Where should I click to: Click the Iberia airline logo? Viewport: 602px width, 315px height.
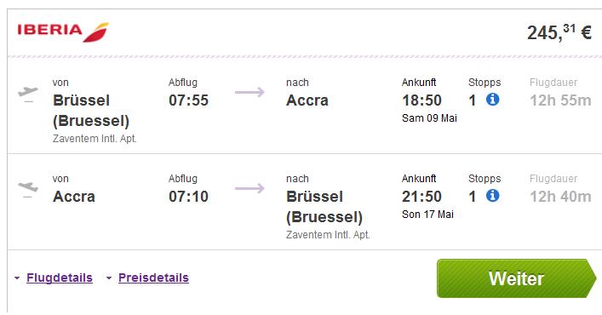63,31
